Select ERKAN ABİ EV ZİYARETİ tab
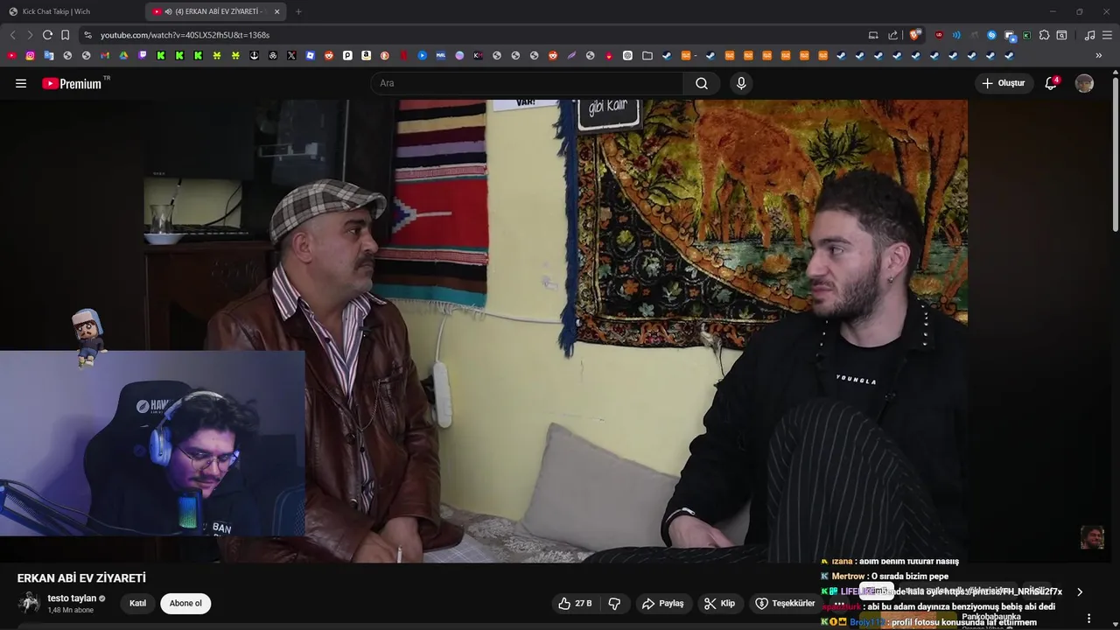Screen dimensions: 1120x630 coord(217,11)
